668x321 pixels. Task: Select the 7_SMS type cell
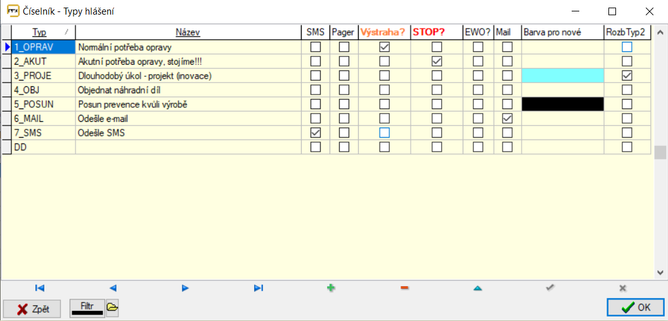click(43, 133)
